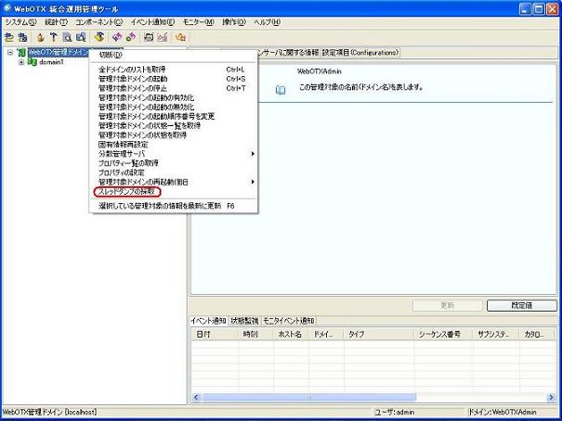Select the domain1 tree item
This screenshot has height=421, width=562.
52,62
